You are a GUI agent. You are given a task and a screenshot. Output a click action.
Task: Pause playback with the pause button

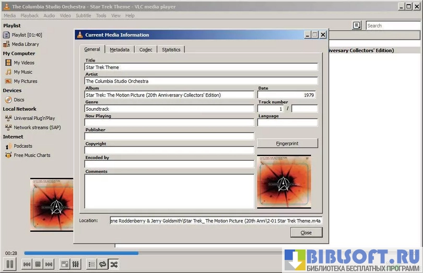click(x=9, y=264)
